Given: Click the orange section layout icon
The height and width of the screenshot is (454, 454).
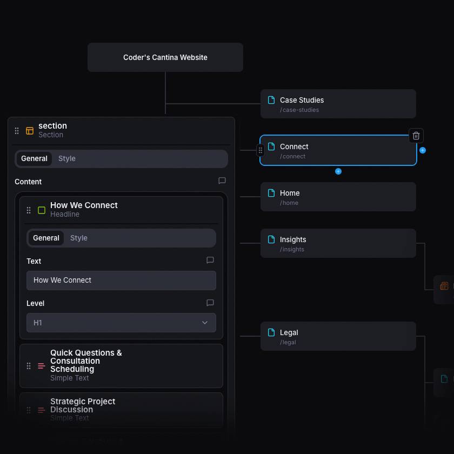Looking at the screenshot, I should (30, 131).
